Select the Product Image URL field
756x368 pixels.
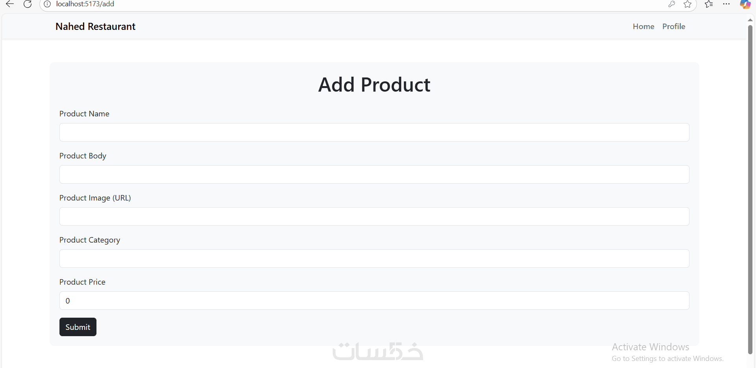pos(374,217)
